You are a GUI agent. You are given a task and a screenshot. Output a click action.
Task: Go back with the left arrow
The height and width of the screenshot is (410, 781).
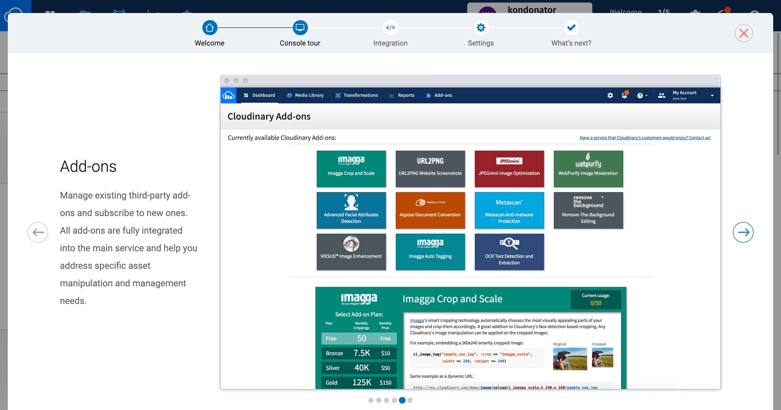pyautogui.click(x=38, y=232)
